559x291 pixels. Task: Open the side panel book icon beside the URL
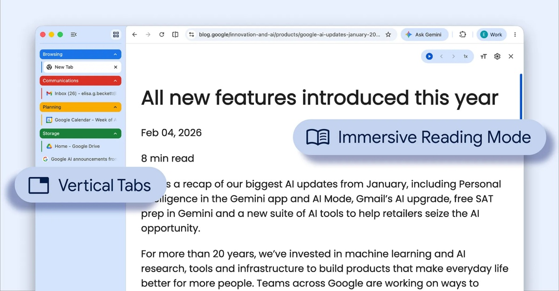pyautogui.click(x=175, y=34)
